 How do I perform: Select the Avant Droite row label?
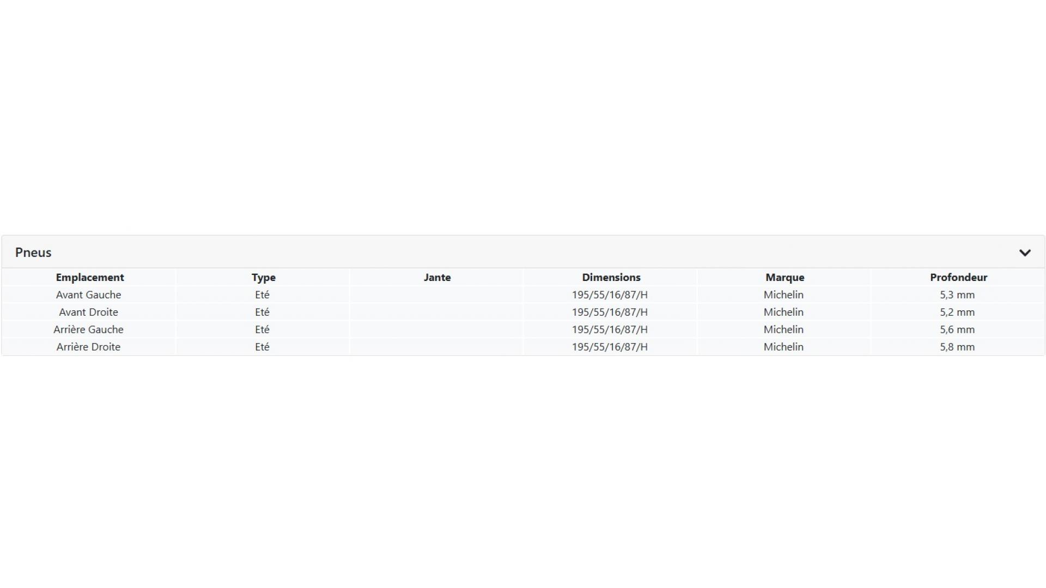click(88, 313)
